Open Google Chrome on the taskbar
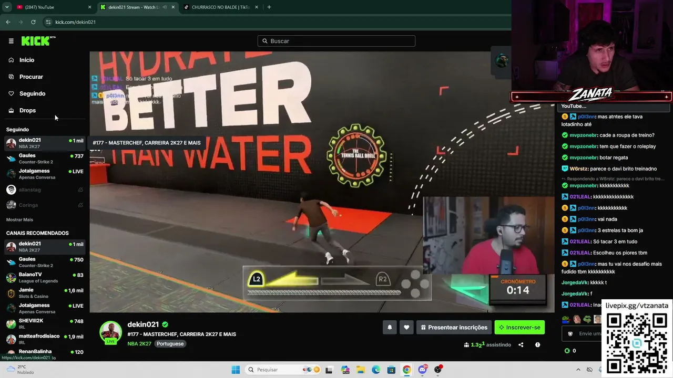The height and width of the screenshot is (378, 673). 406,370
